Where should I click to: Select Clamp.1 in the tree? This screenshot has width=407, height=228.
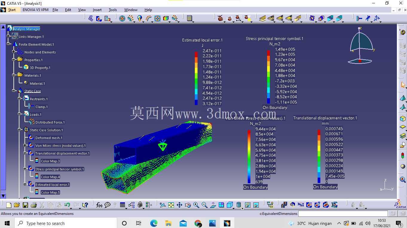41,107
